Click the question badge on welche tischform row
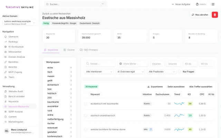 pyautogui.click(x=151, y=129)
